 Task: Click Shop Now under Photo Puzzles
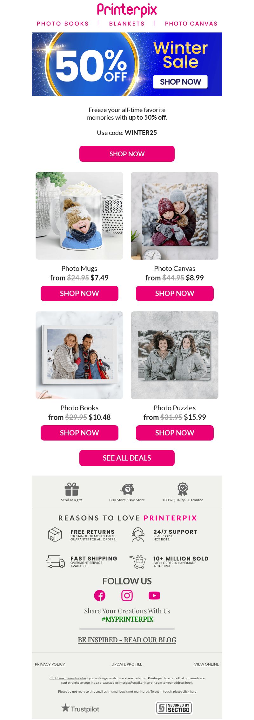tap(175, 433)
